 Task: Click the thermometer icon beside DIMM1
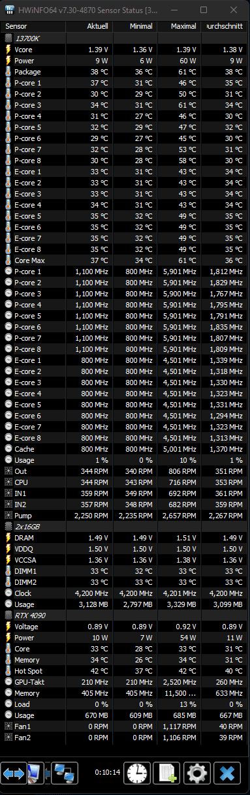8,571
